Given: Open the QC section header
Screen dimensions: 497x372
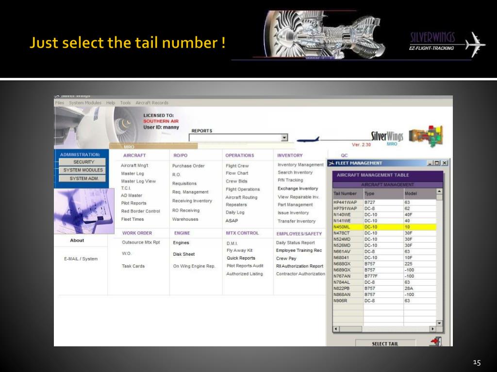Looking at the screenshot, I should pyautogui.click(x=344, y=155).
